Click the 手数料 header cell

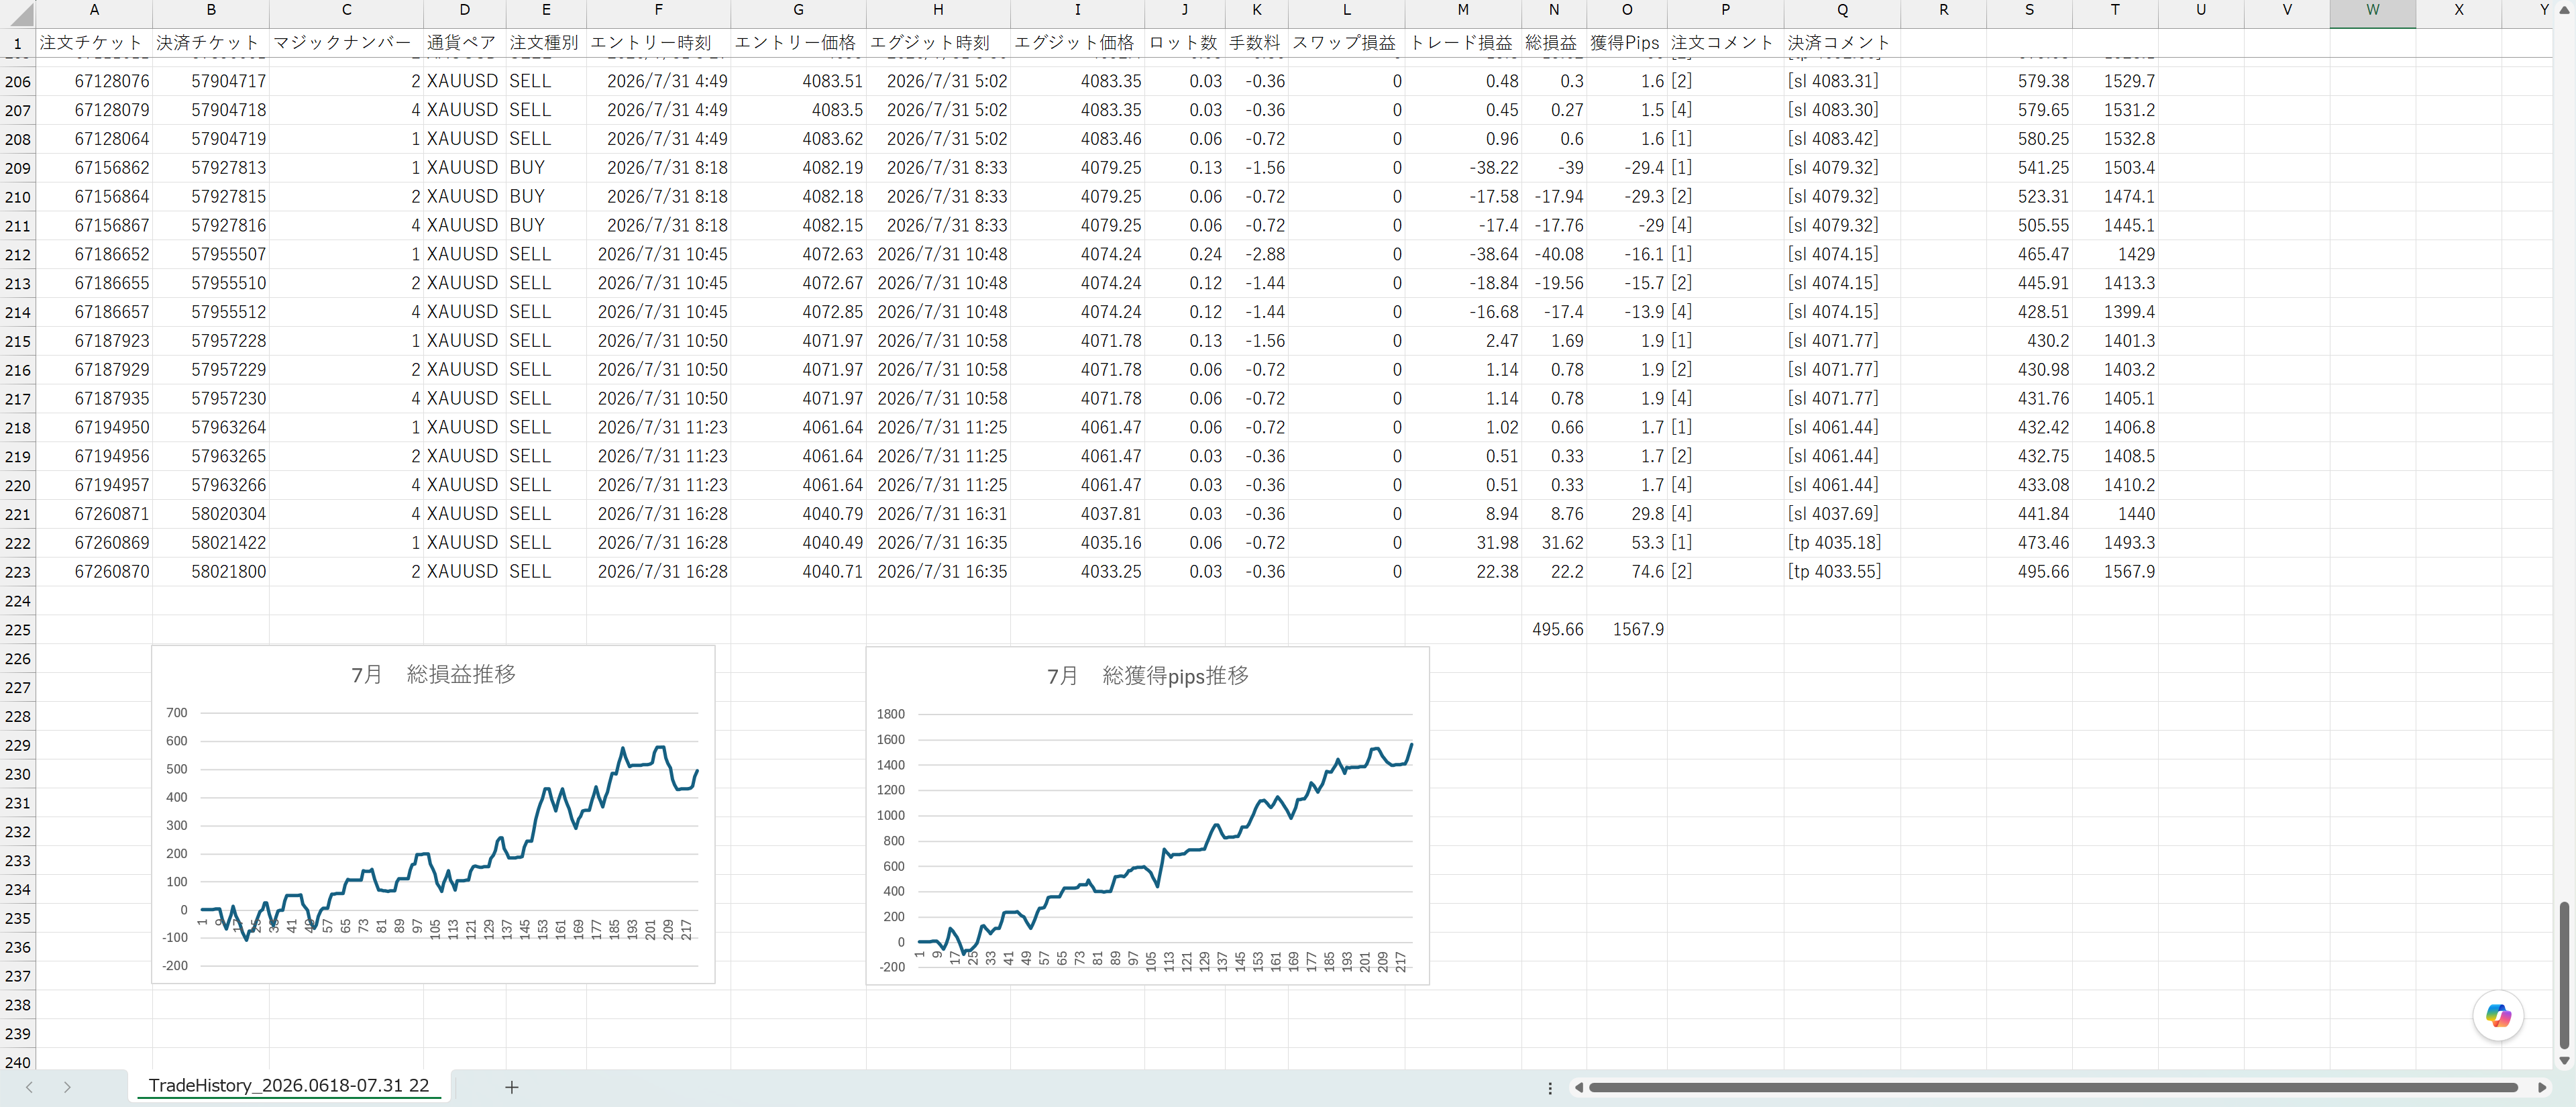pos(1256,43)
